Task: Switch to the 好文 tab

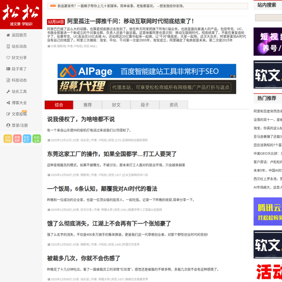Action: pos(116,105)
